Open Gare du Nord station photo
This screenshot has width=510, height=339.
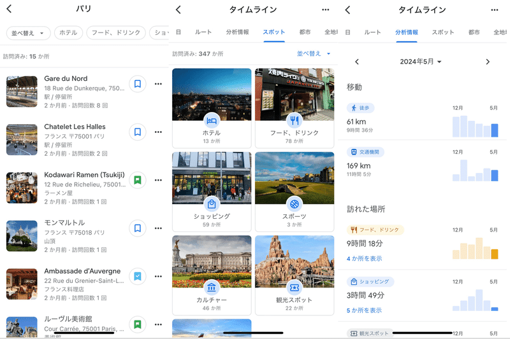click(x=22, y=92)
